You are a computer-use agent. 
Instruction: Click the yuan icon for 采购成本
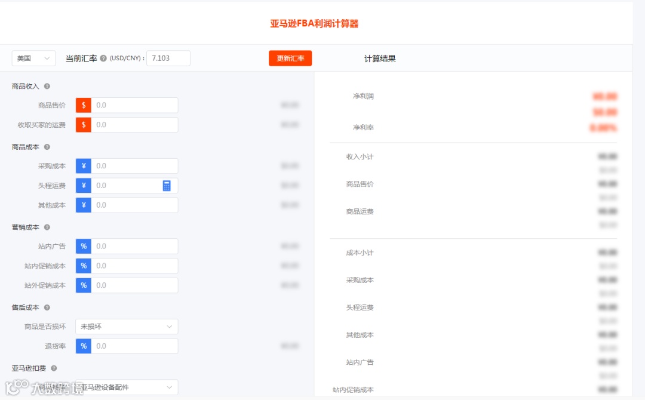(x=84, y=166)
